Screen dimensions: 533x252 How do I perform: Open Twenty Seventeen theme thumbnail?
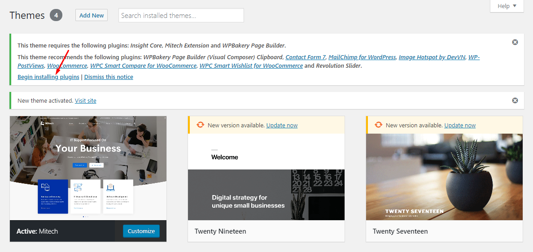pyautogui.click(x=444, y=177)
